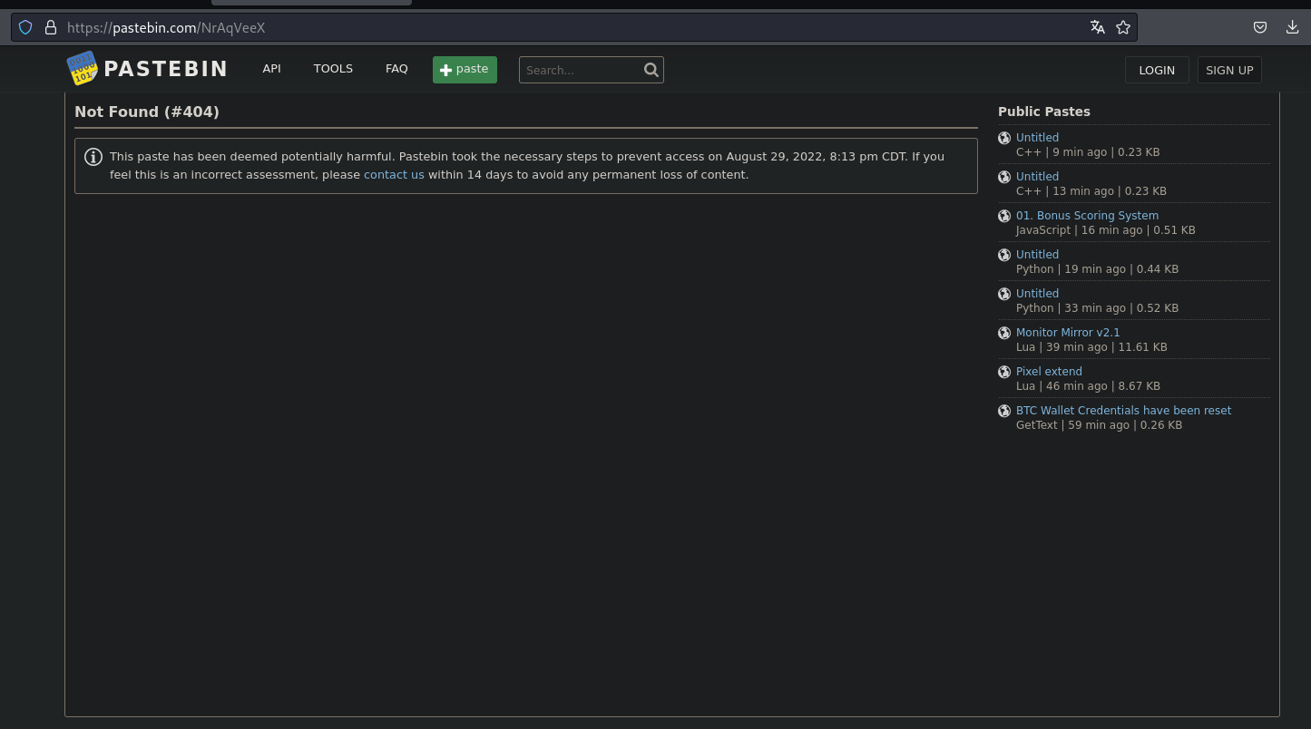Click the SIGN UP button
This screenshot has height=729, width=1311.
[1229, 70]
